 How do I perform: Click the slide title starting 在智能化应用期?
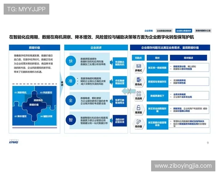point(101,37)
